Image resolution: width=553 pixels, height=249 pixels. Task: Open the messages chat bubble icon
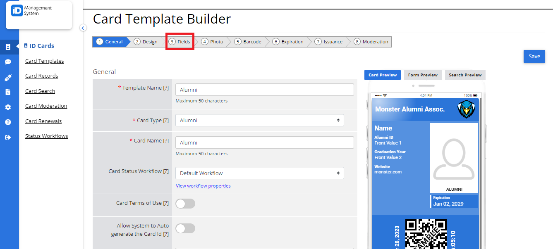click(x=8, y=62)
